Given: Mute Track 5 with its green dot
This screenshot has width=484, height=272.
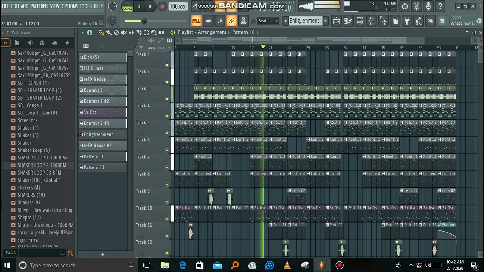Looking at the screenshot, I should 167,133.
